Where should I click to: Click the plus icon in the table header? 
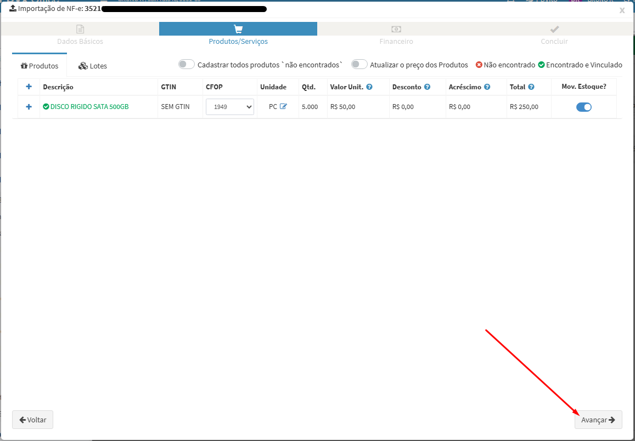point(29,87)
